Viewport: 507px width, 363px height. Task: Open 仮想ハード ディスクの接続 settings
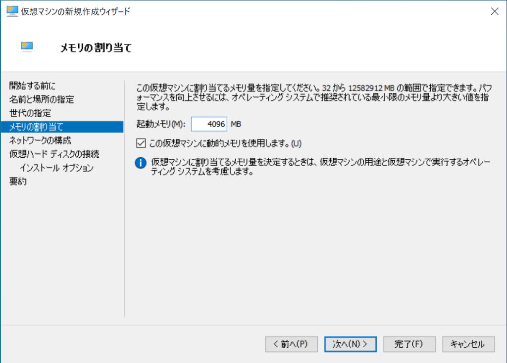coord(53,154)
